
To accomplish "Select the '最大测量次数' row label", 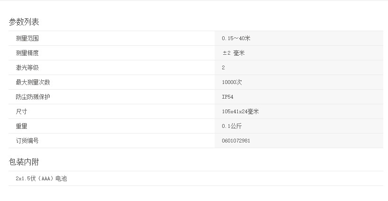I will [33, 82].
